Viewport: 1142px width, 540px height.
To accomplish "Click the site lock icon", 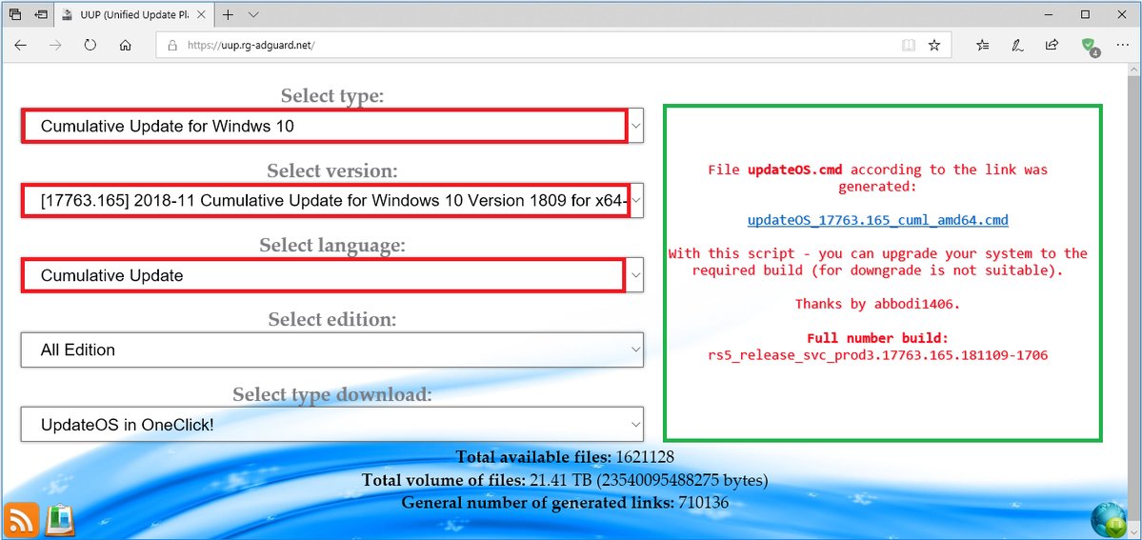I will (172, 45).
